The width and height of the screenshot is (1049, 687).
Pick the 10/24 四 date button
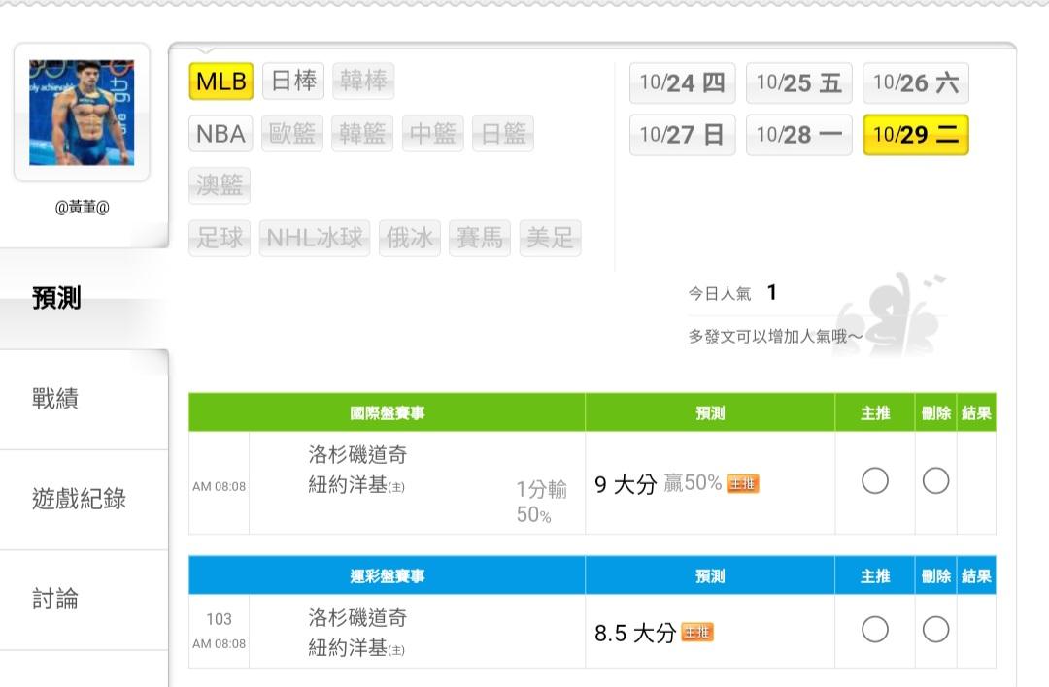682,83
